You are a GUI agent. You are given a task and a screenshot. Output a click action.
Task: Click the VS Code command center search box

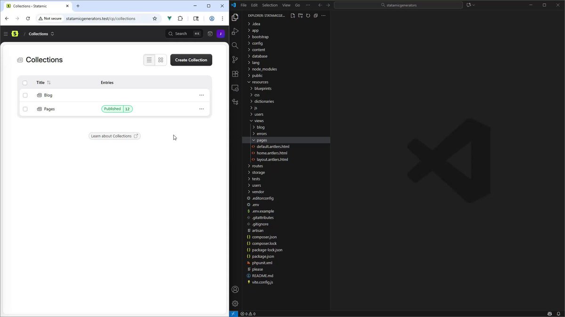click(x=398, y=5)
